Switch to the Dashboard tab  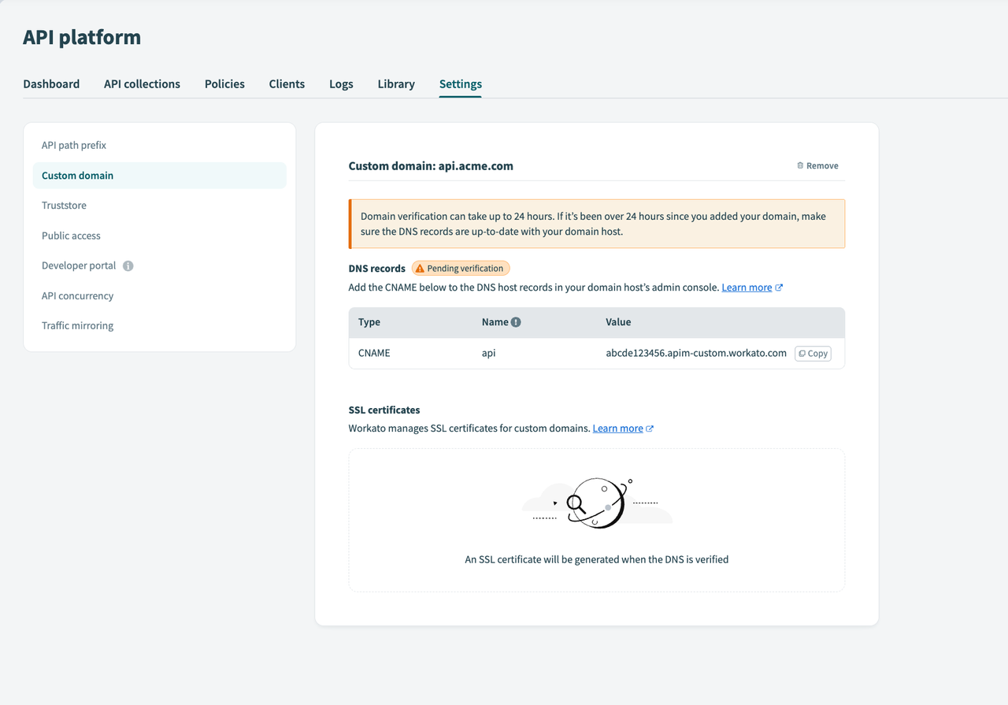click(x=51, y=83)
